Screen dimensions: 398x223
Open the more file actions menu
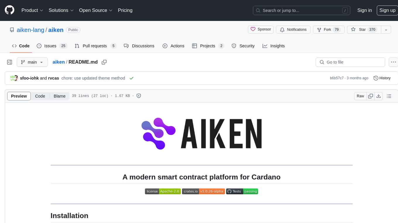coord(393,62)
